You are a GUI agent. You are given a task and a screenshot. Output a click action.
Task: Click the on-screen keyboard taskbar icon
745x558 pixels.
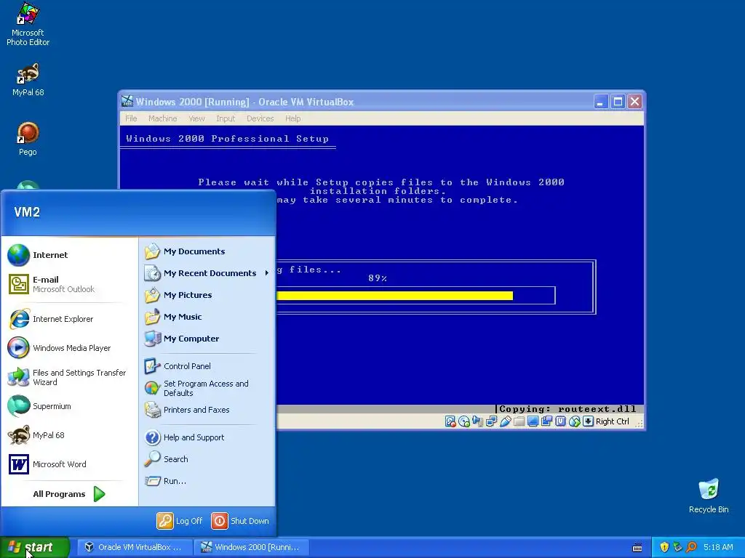pos(637,548)
